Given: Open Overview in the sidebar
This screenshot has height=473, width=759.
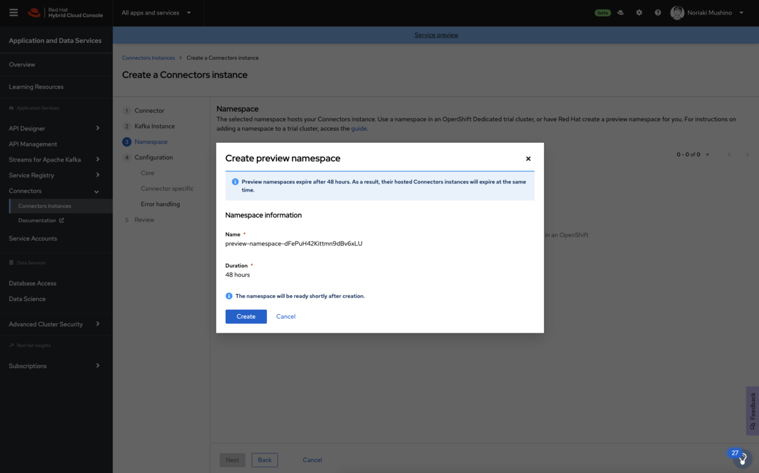Looking at the screenshot, I should pos(22,64).
